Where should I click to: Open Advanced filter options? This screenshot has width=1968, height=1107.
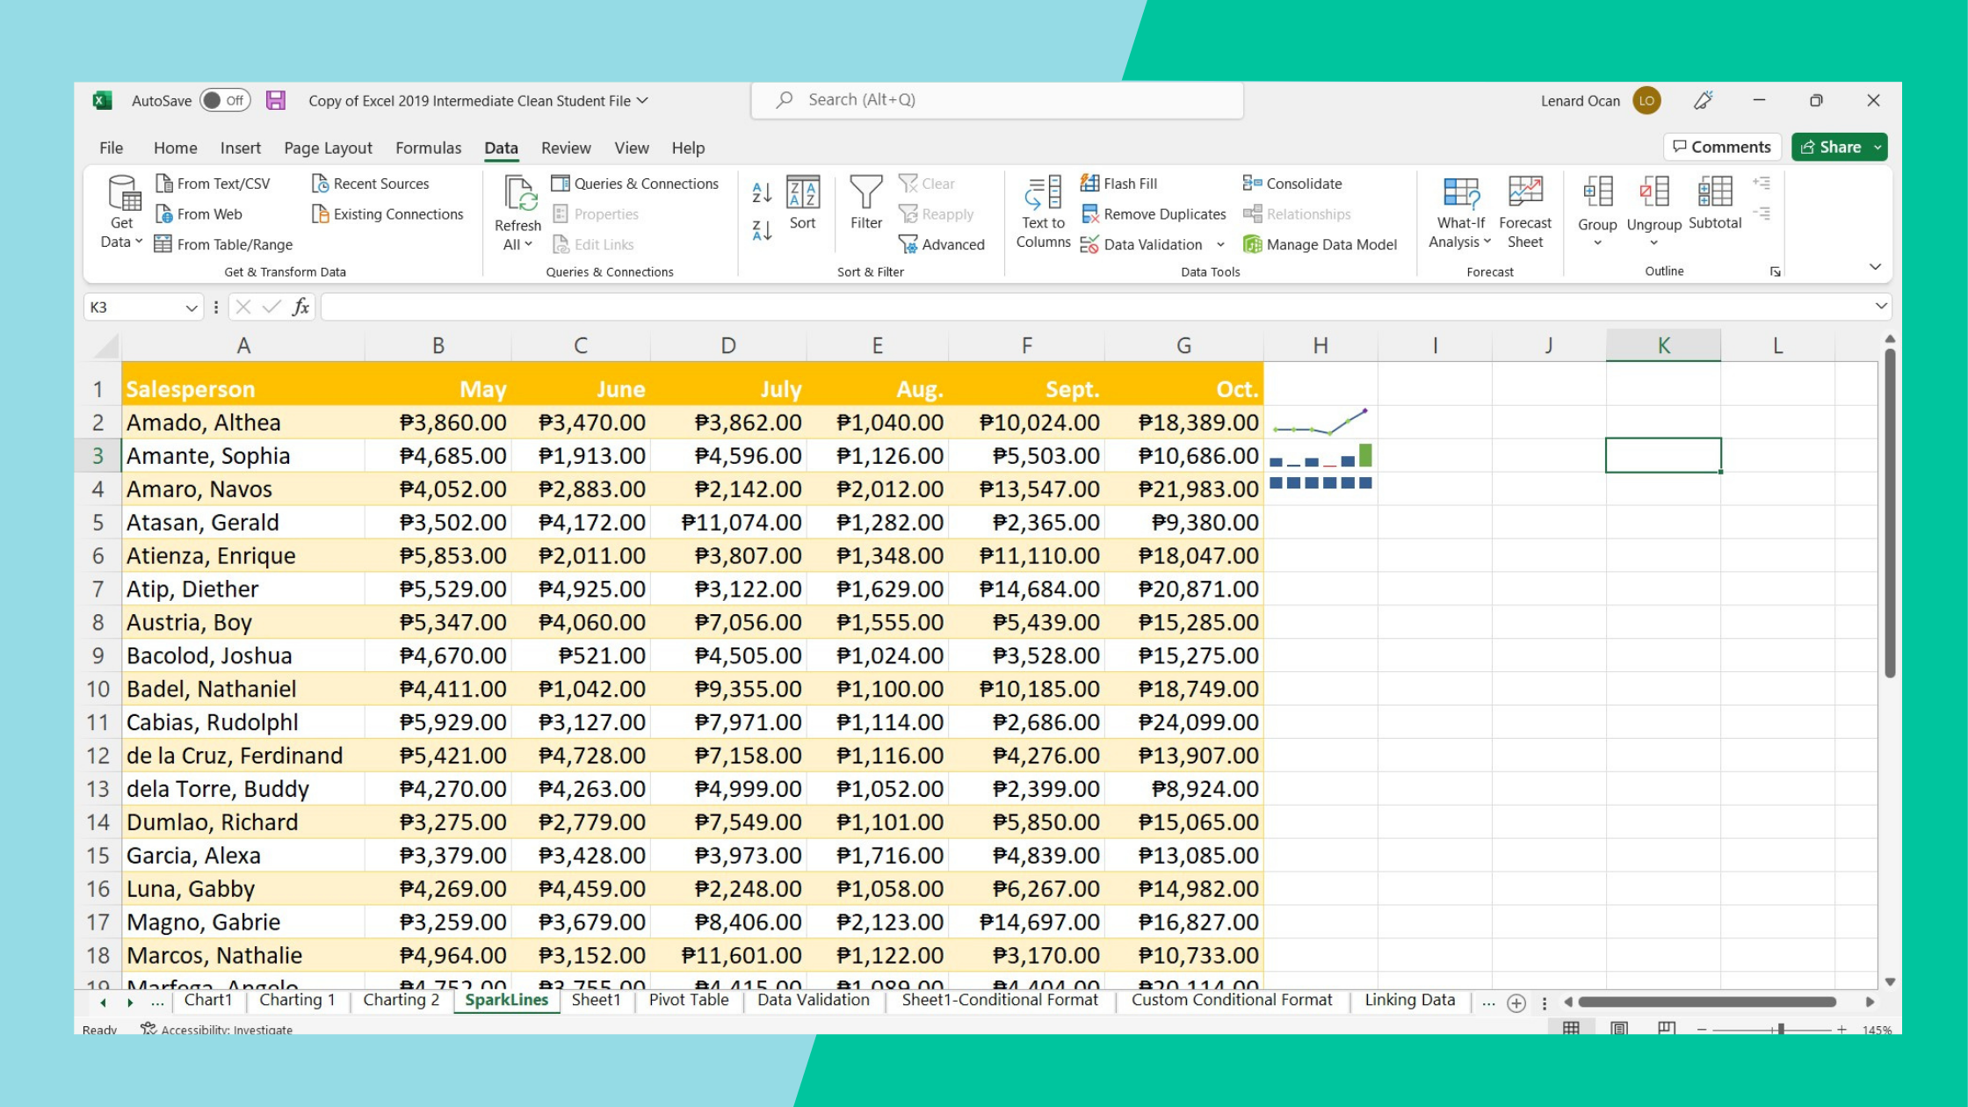click(942, 244)
